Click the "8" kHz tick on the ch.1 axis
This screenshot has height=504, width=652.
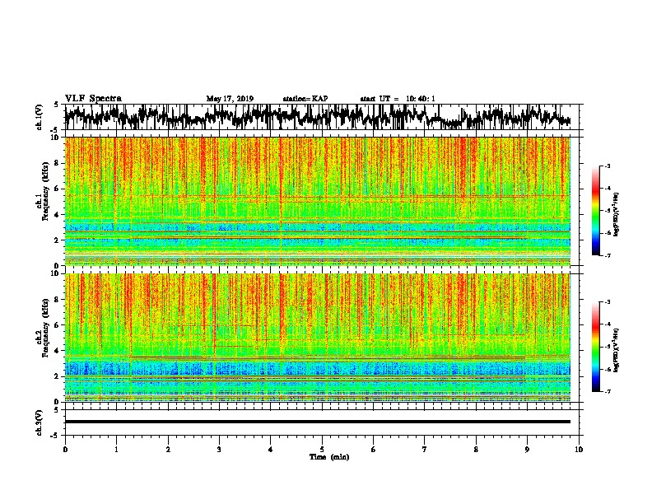(58, 163)
